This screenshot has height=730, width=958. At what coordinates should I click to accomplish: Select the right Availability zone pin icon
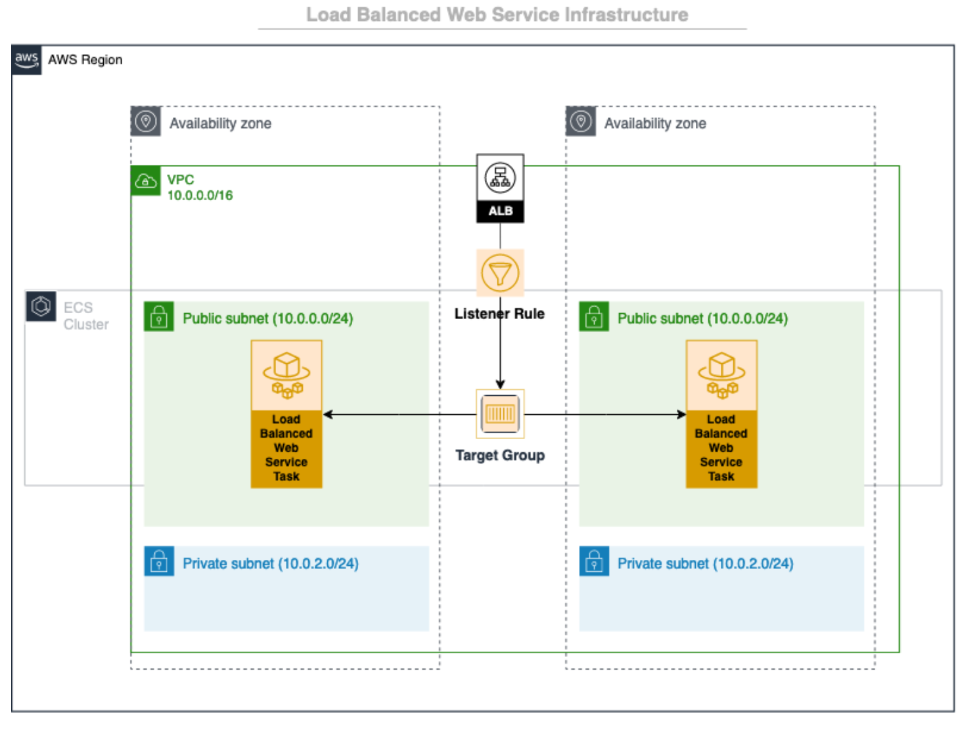pos(581,121)
